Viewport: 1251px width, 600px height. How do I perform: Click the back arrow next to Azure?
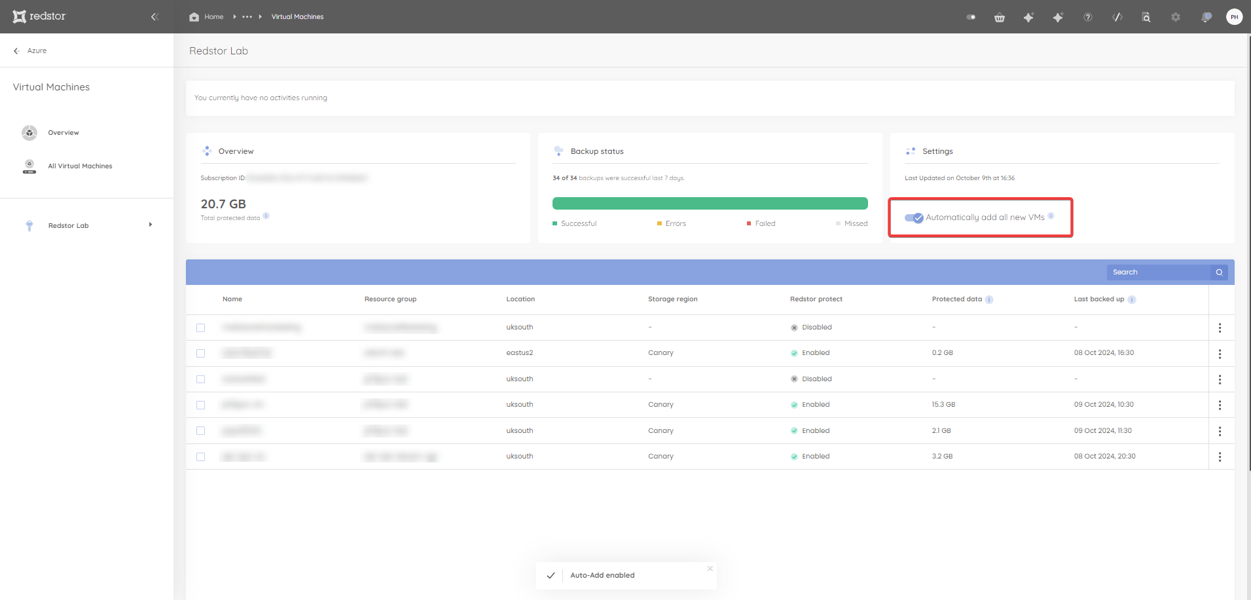16,51
